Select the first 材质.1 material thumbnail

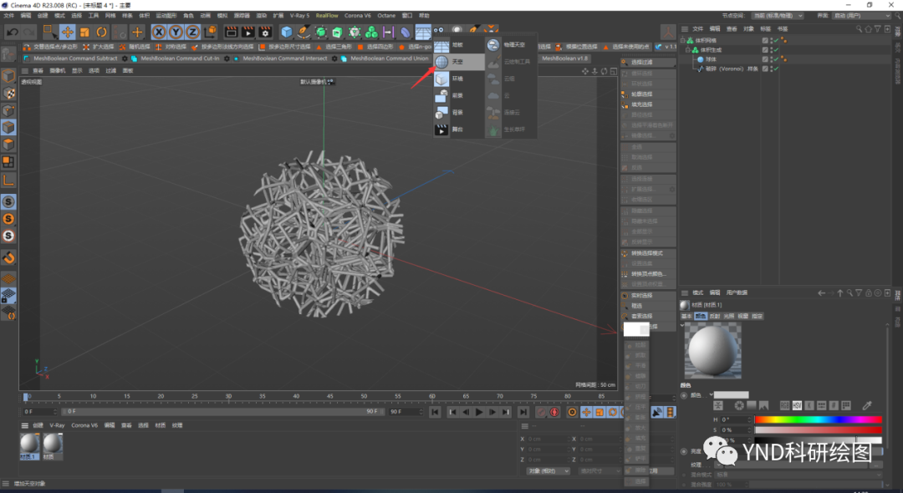point(29,446)
